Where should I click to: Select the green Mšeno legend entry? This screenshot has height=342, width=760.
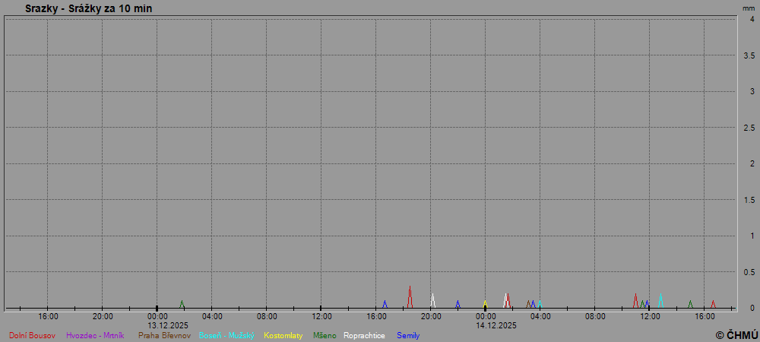tap(325, 335)
